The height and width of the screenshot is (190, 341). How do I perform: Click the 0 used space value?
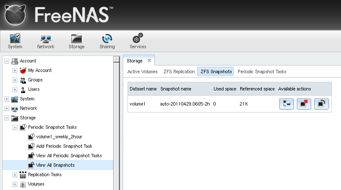point(215,104)
